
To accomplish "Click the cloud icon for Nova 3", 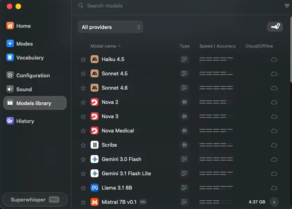I will pyautogui.click(x=274, y=117).
